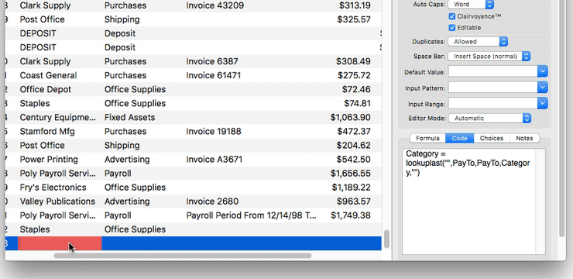
Task: Open the Editor Mode Automatic dropdown
Action: coord(489,119)
